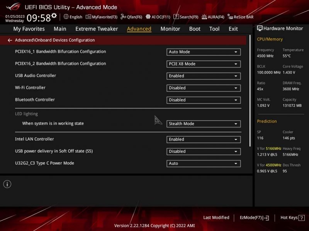Click the settings list scrollbar
Image resolution: width=309 pixels, height=231 pixels.
250,90
